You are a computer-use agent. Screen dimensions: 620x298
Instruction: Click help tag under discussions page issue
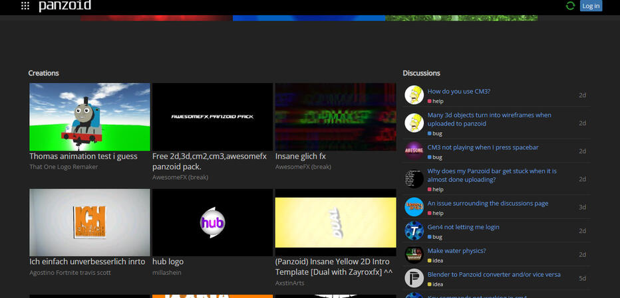tap(435, 214)
